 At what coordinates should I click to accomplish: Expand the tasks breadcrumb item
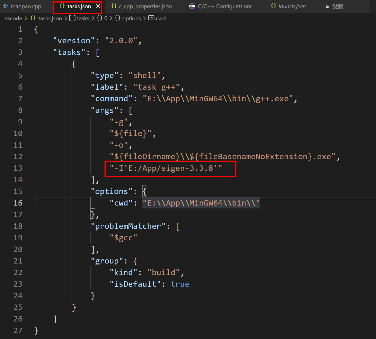tap(83, 18)
